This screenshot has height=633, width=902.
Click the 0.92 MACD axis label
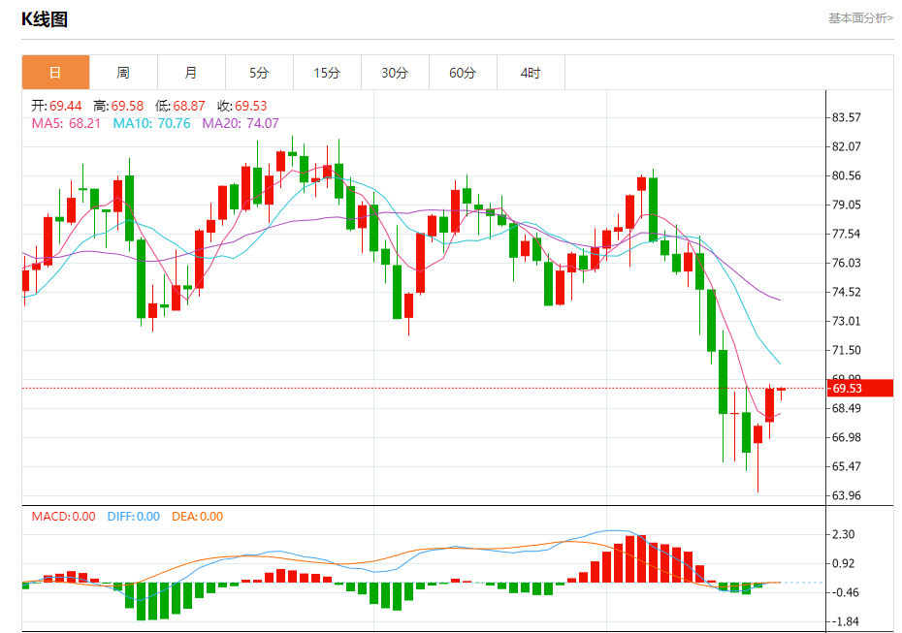(844, 563)
